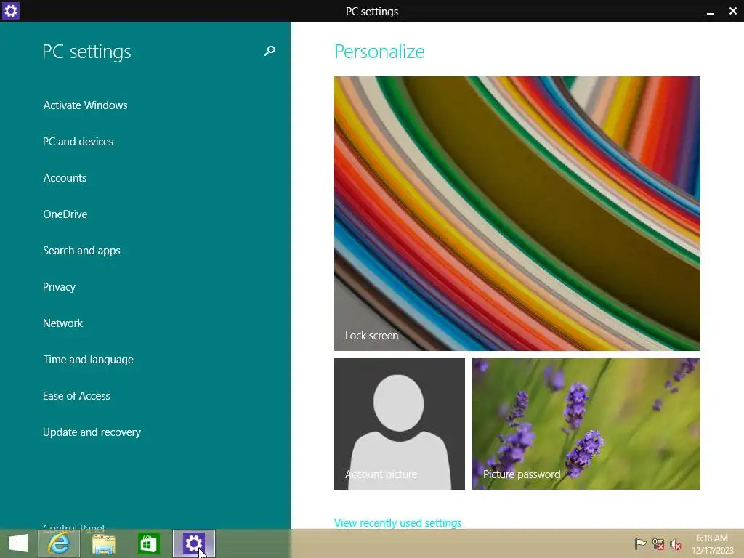Open Action Center flag in tray
This screenshot has height=558, width=744.
click(x=640, y=543)
